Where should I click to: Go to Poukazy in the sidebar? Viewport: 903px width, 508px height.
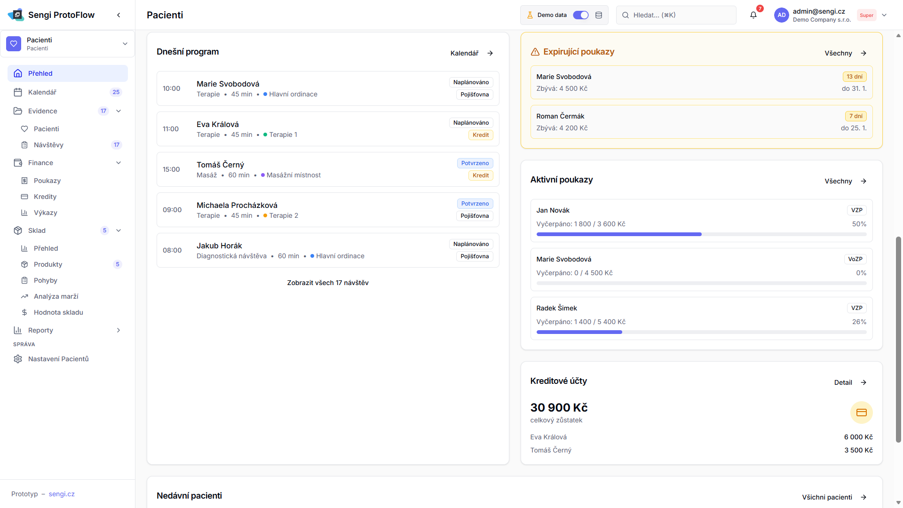coord(47,181)
